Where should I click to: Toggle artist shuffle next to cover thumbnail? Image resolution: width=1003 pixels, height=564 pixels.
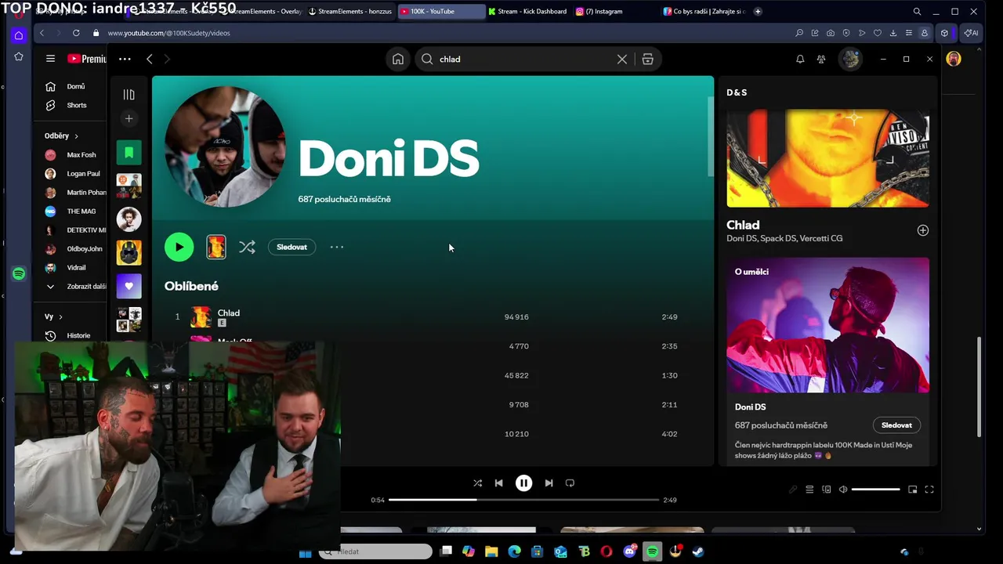point(247,247)
